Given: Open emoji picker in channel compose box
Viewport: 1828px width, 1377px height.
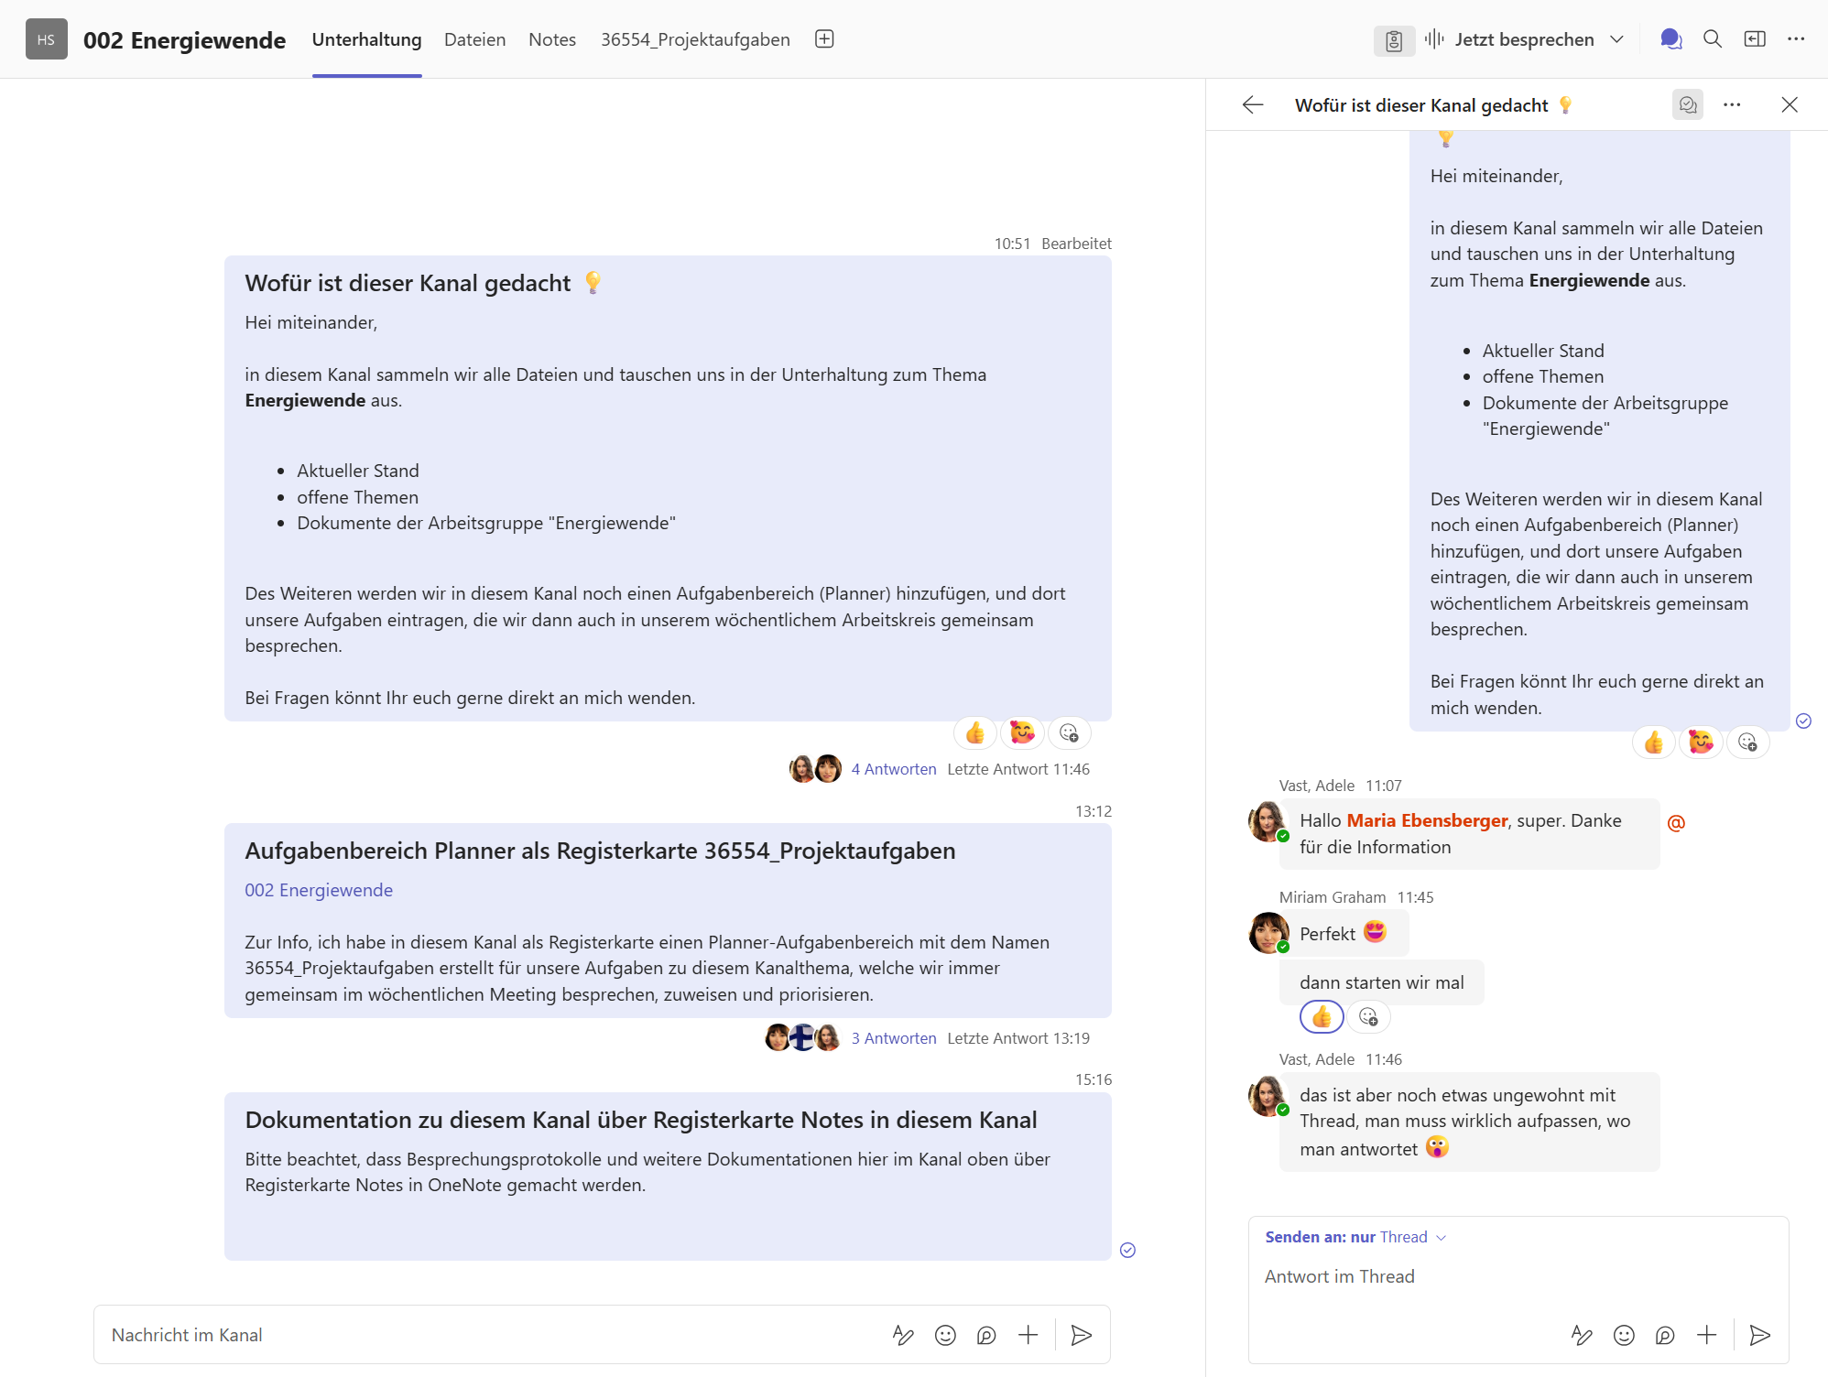Looking at the screenshot, I should tap(945, 1335).
